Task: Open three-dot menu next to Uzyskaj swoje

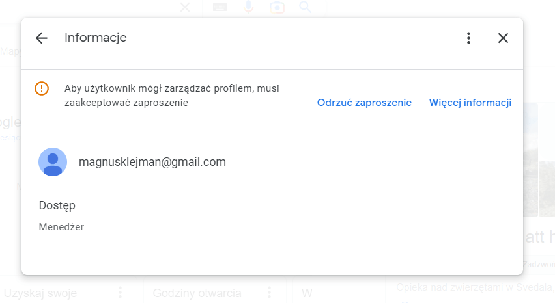Action: [121, 293]
